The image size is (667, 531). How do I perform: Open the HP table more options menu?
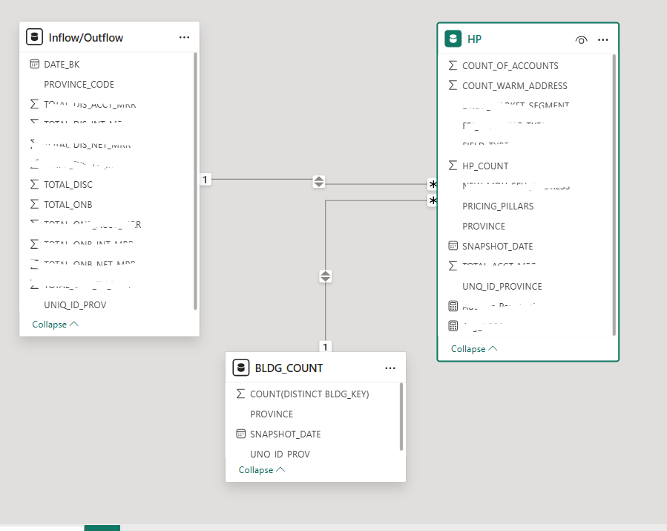(602, 39)
